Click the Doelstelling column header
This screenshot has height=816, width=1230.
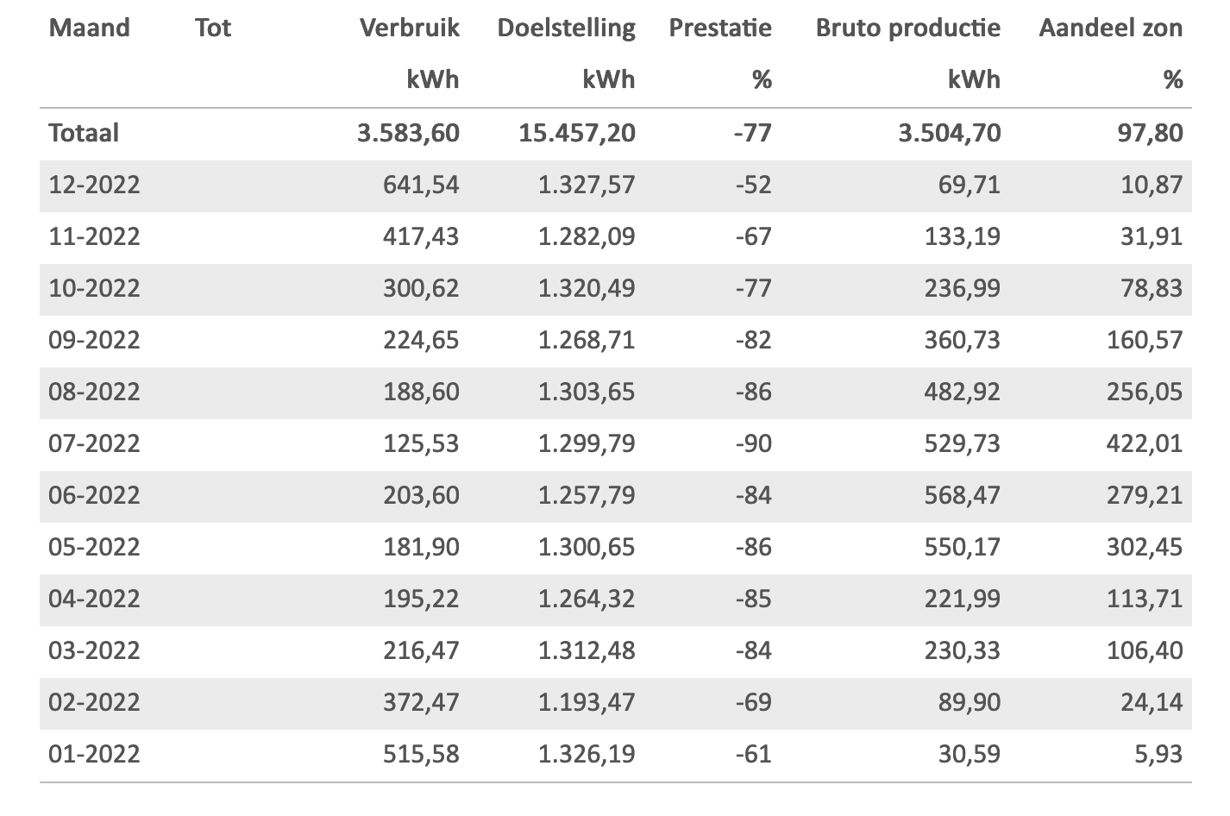coord(566,28)
